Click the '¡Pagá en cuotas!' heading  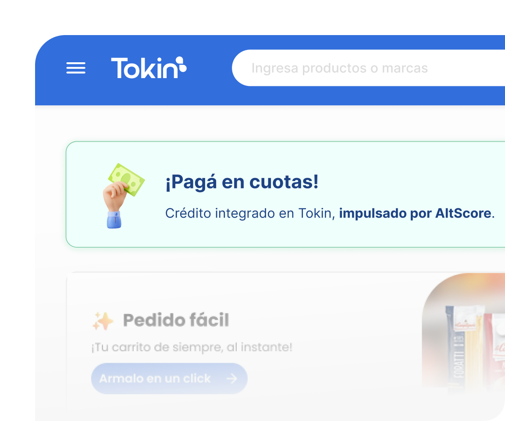click(242, 182)
